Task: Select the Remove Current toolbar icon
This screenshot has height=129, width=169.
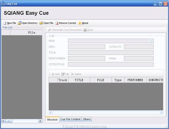Action: (x=57, y=23)
